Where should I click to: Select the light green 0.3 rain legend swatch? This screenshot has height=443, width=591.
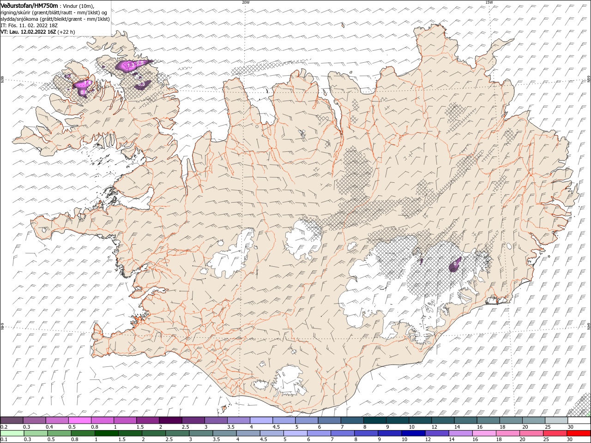tap(36, 433)
